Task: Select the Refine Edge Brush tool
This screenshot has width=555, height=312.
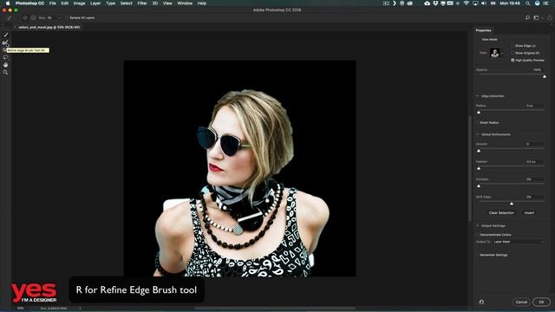Action: 6,42
